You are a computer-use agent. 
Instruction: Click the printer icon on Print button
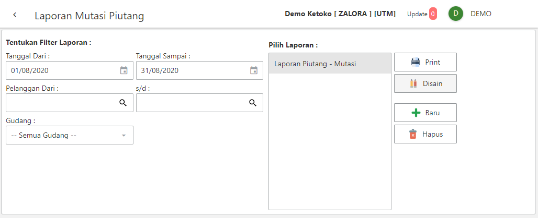pyautogui.click(x=416, y=62)
